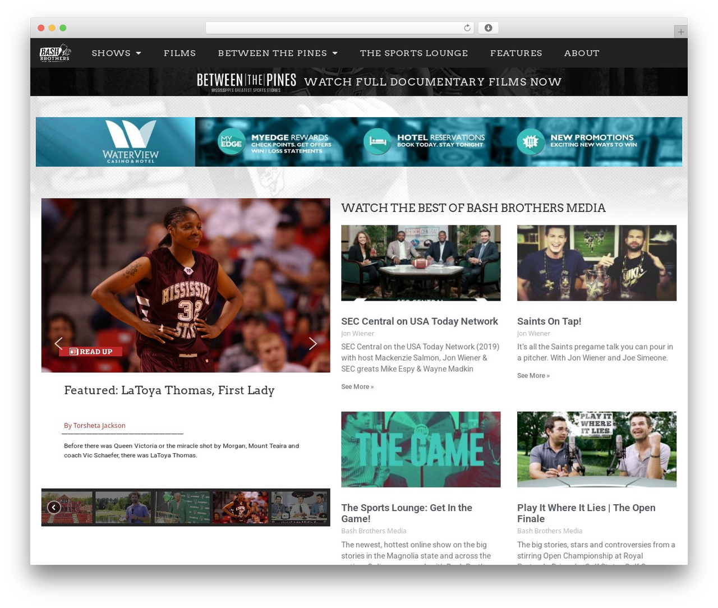Screen dimensions: 718x608
Task: Open See More under Saints On Tap
Action: click(533, 375)
